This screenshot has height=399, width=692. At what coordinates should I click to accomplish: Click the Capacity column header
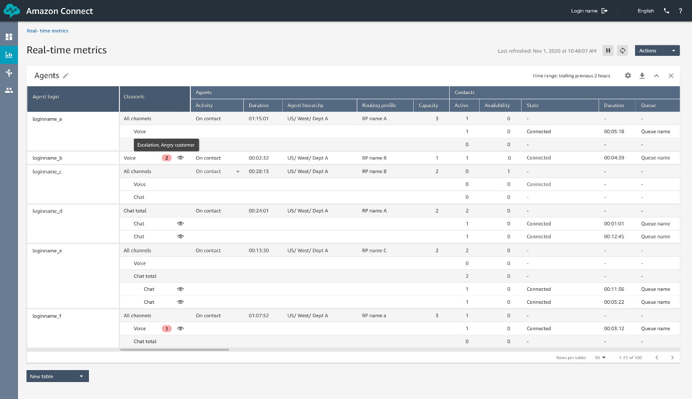432,105
